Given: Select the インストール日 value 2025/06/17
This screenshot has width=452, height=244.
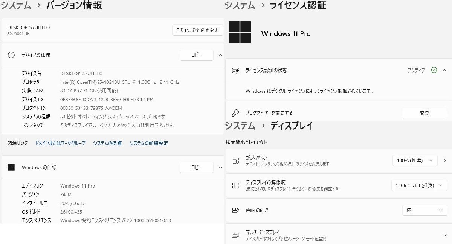Looking at the screenshot, I should click(73, 203).
